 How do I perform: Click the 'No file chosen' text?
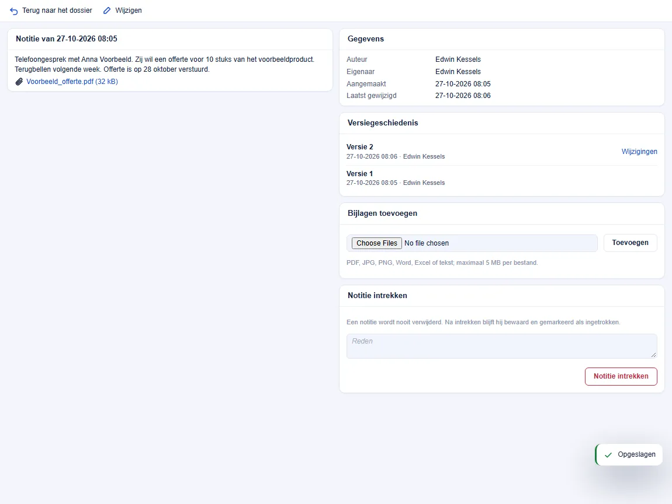(427, 243)
